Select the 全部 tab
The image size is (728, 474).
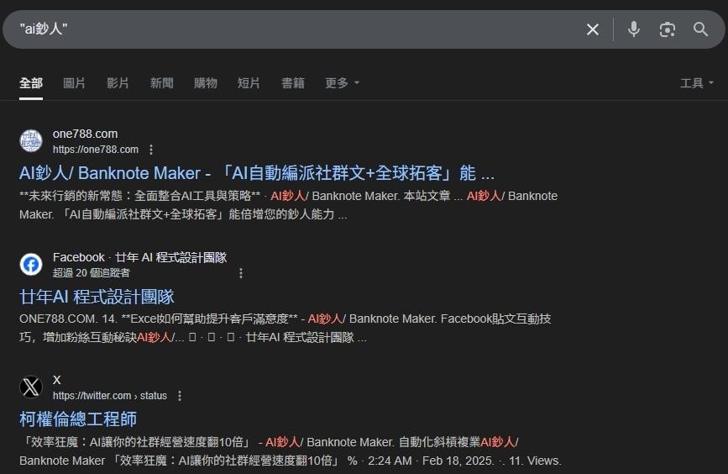31,83
